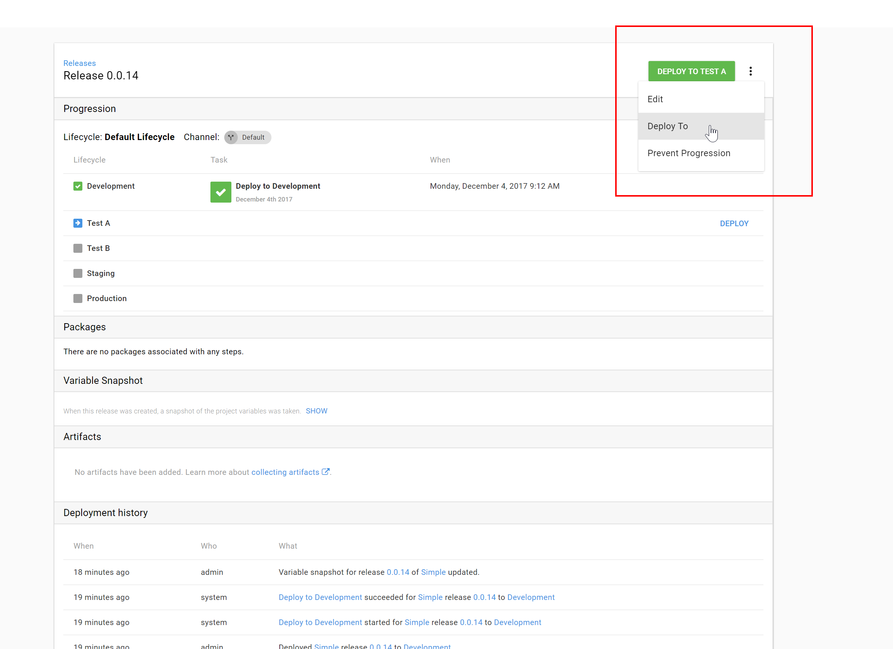Click the Packages section header
The image size is (893, 649).
point(84,327)
